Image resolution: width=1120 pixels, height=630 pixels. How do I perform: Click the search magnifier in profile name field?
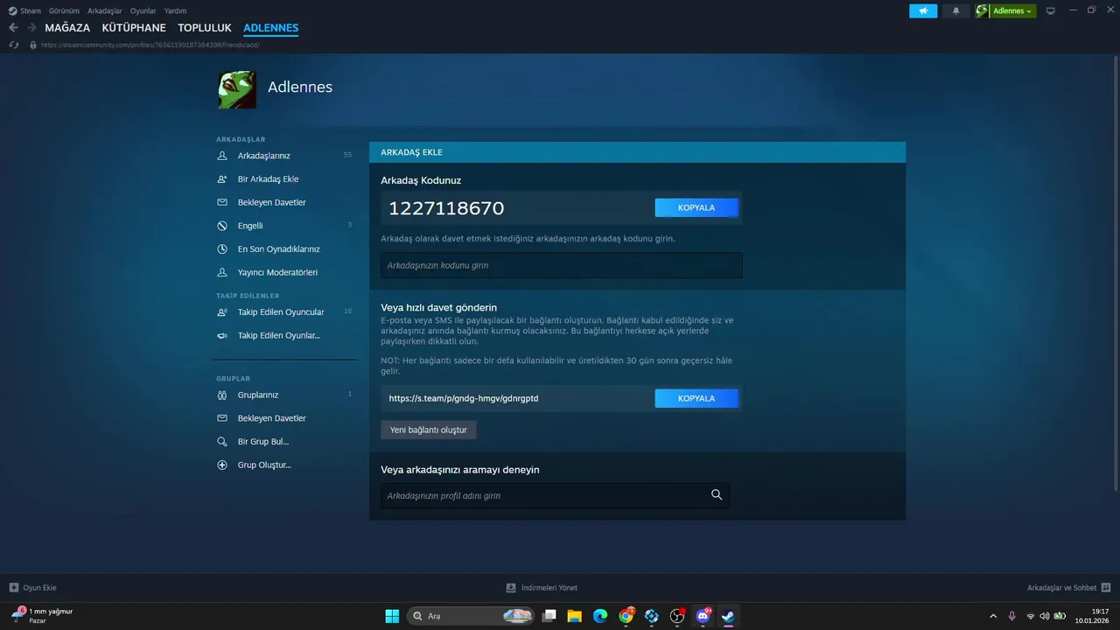(717, 495)
